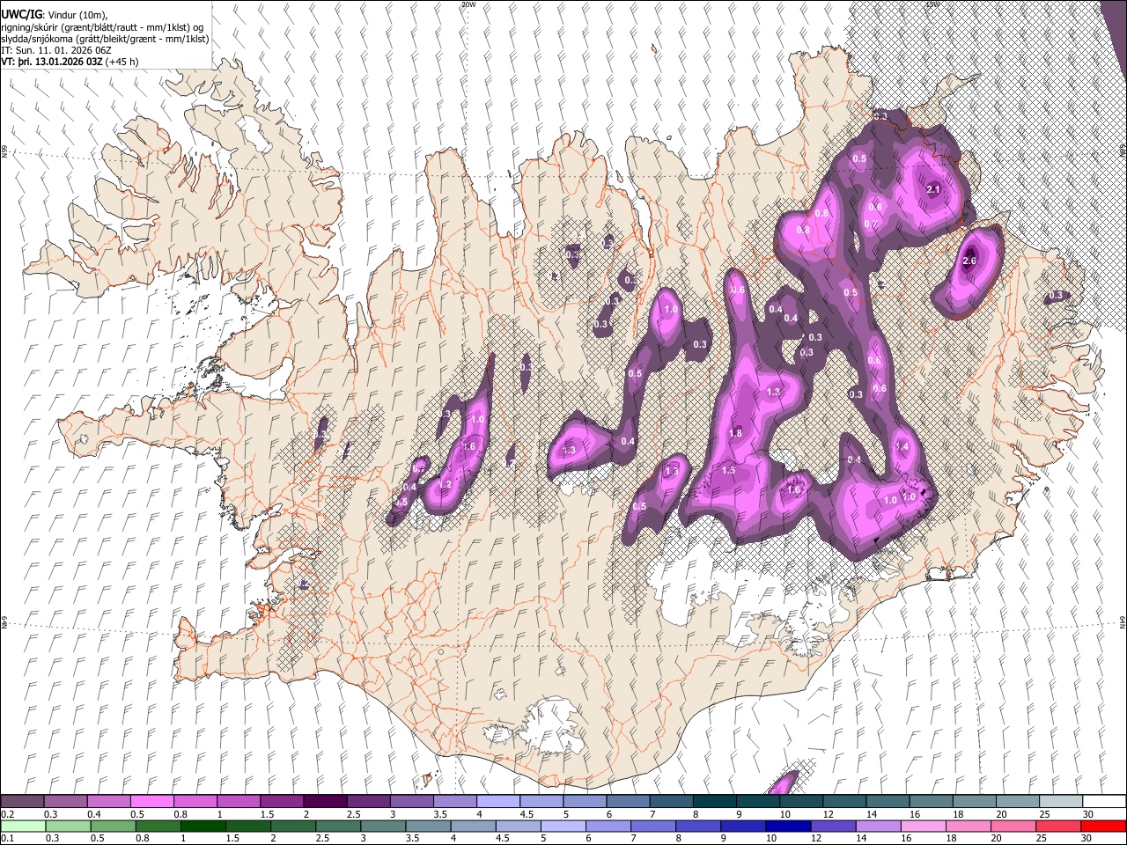This screenshot has height=845, width=1127.
Task: Click the 0.2 label under the upper scale
Action: click(x=6, y=814)
